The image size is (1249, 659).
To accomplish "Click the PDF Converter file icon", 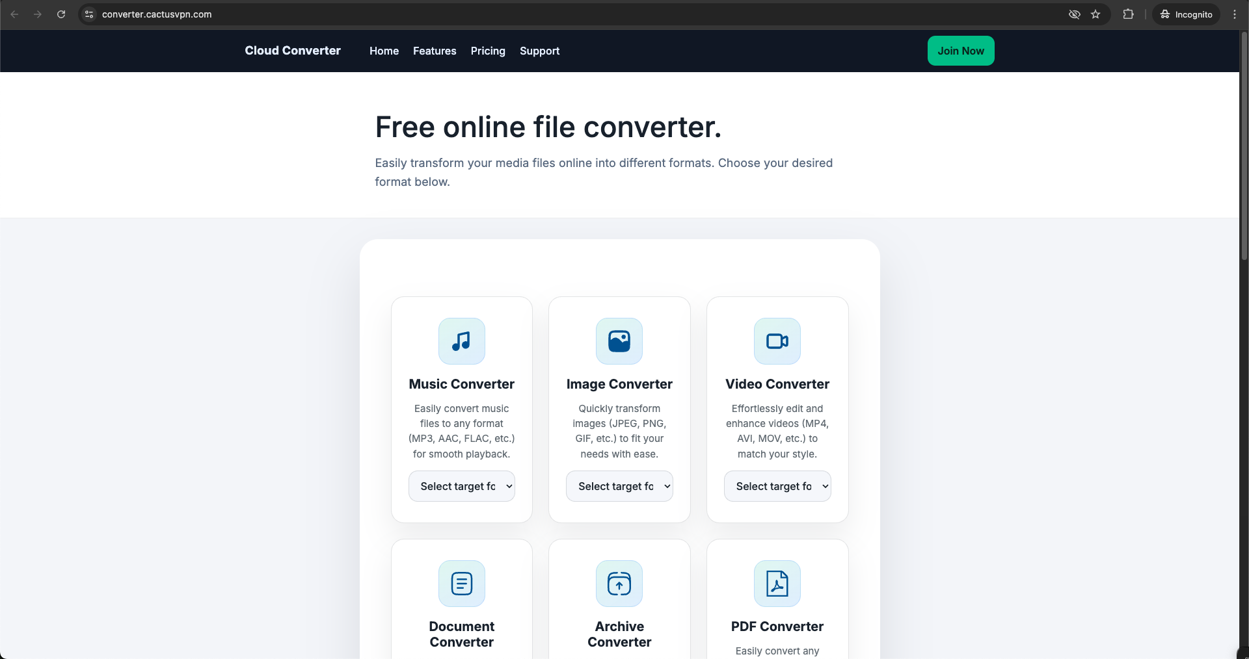I will coord(777,584).
